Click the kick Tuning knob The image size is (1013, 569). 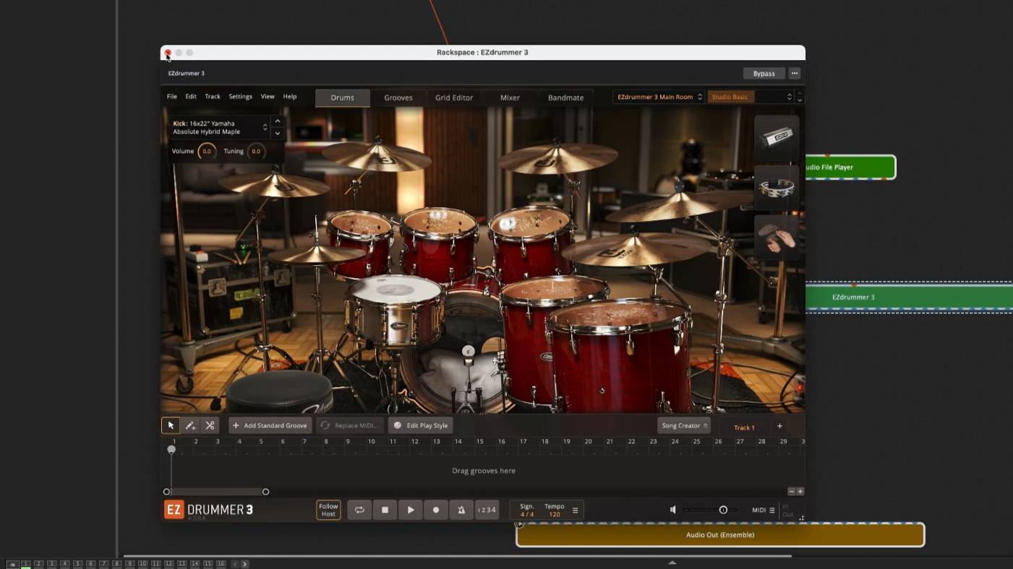click(256, 151)
